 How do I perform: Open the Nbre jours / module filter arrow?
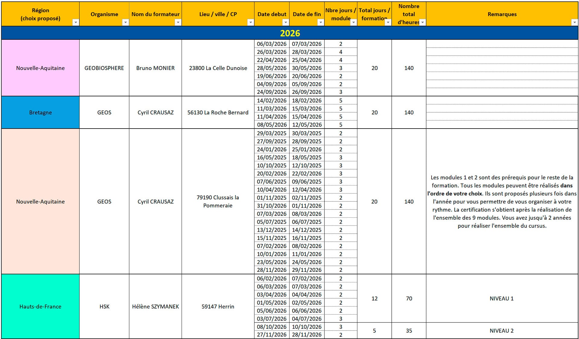[x=353, y=22]
